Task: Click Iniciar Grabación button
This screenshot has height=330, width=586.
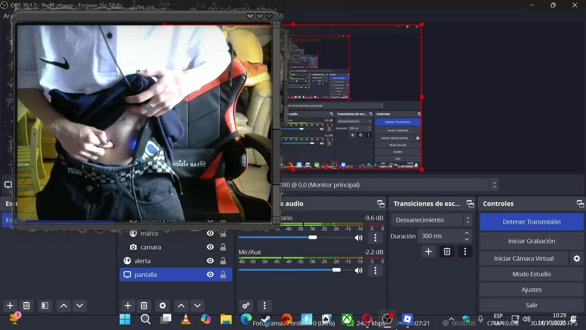Action: 532,241
